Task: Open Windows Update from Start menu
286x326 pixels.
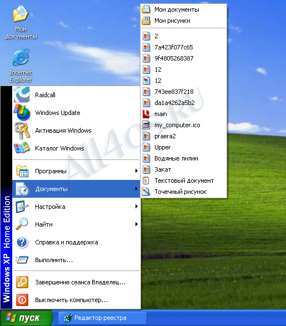Action: [76, 113]
